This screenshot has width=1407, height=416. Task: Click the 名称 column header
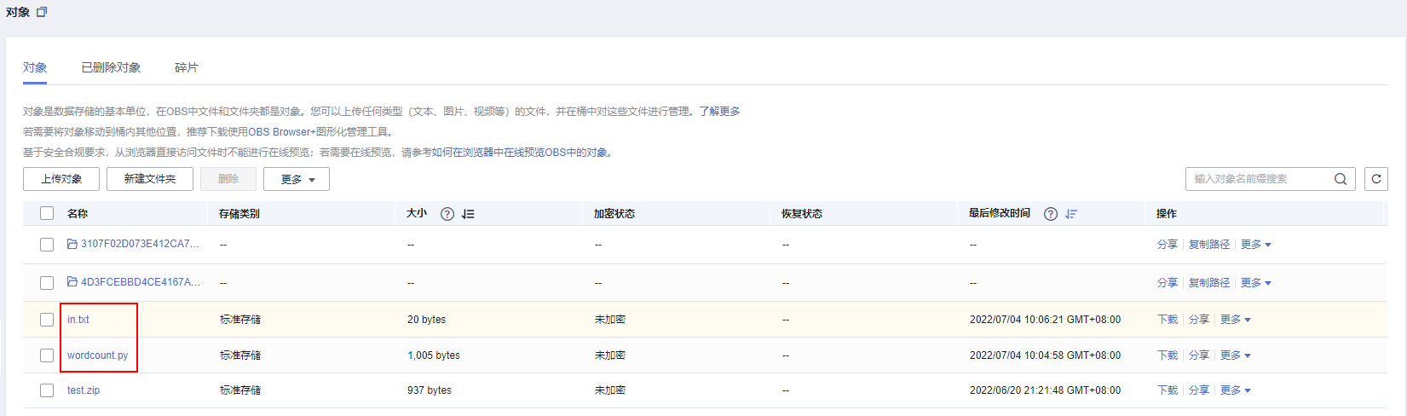tap(78, 214)
